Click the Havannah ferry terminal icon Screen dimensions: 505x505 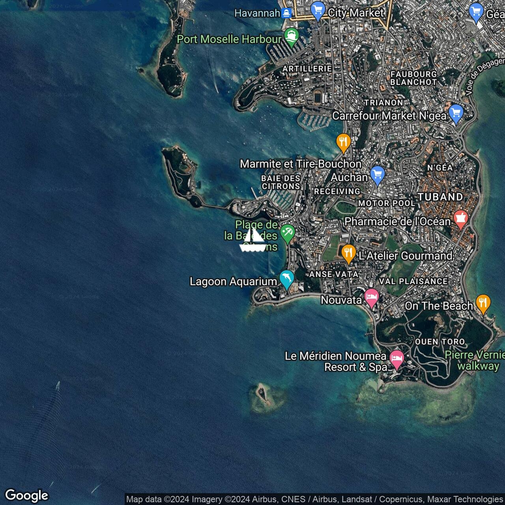[x=286, y=13]
